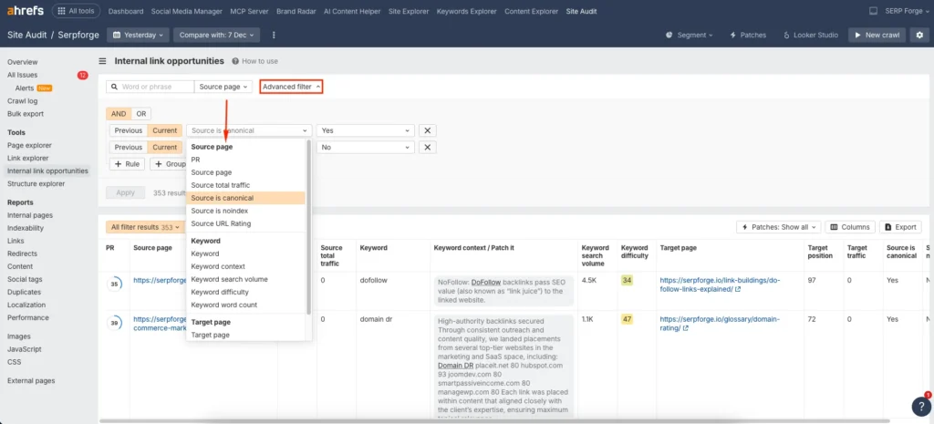The image size is (934, 424).
Task: Switch first rule to Previous crawl
Action: 129,130
